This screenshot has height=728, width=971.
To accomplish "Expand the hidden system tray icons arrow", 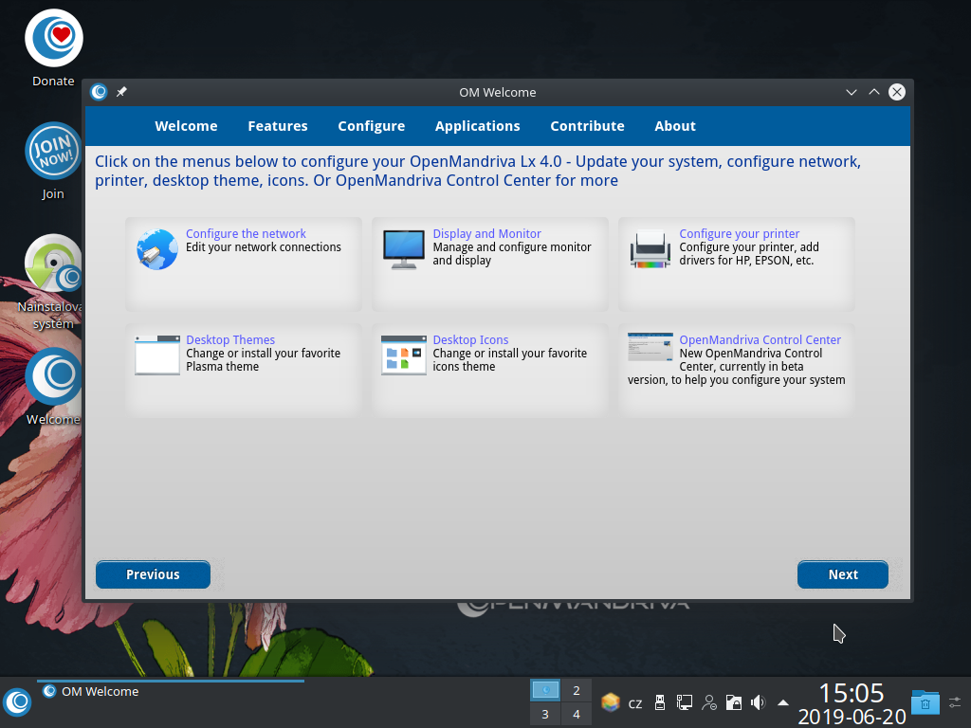I will [782, 702].
